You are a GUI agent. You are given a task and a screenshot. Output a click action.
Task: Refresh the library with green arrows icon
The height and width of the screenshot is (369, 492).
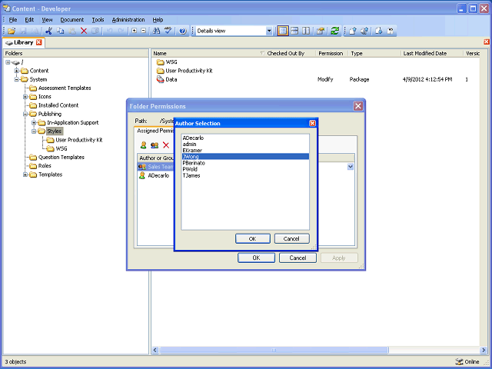(x=335, y=31)
